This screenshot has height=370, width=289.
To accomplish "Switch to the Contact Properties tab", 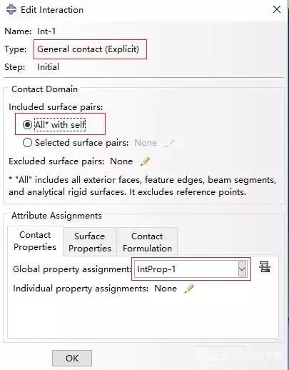I will [35, 241].
